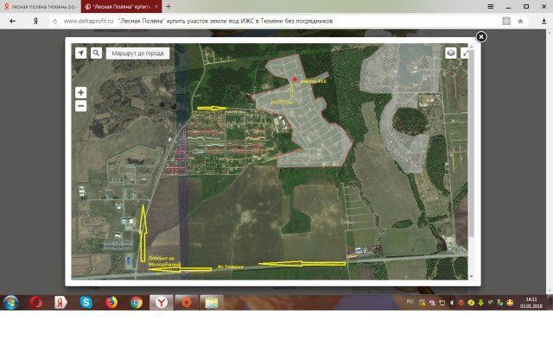The height and width of the screenshot is (364, 553).
Task: Open the browser hamburger menu
Action: point(491,6)
